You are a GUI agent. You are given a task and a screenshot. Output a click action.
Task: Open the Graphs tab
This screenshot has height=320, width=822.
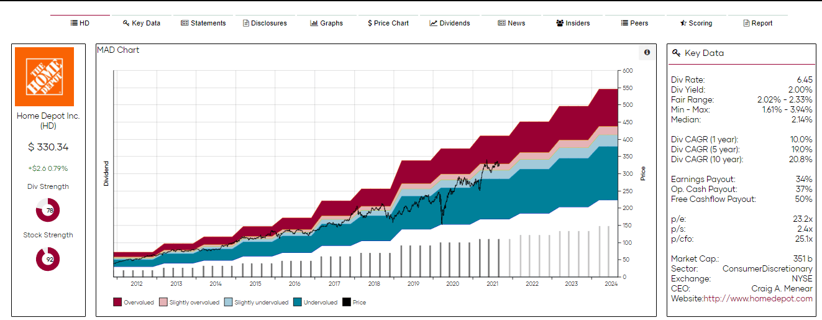pyautogui.click(x=326, y=23)
